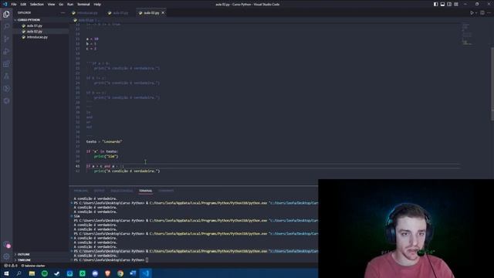Expand the OUTLINE section
The height and width of the screenshot is (278, 494).
pyautogui.click(x=24, y=254)
